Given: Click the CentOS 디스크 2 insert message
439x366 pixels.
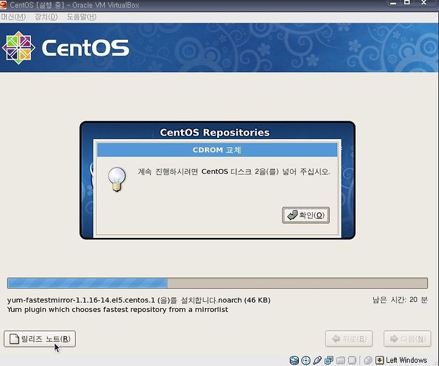Looking at the screenshot, I should [x=234, y=171].
